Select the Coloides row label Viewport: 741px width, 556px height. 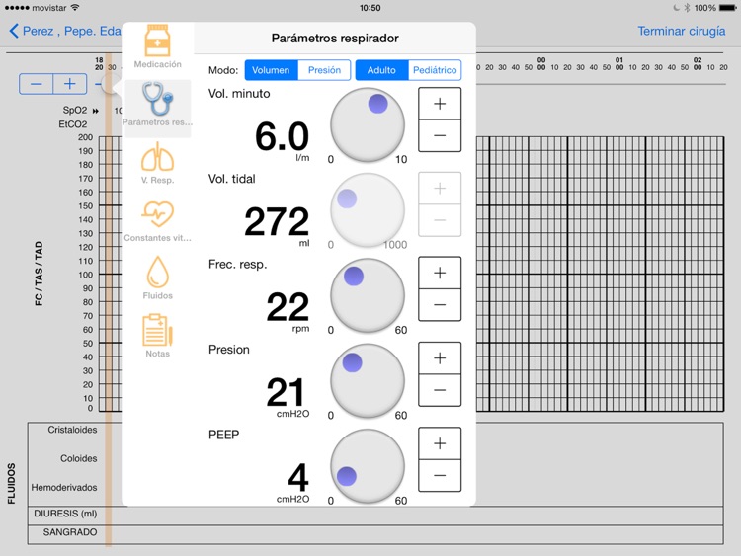78,458
